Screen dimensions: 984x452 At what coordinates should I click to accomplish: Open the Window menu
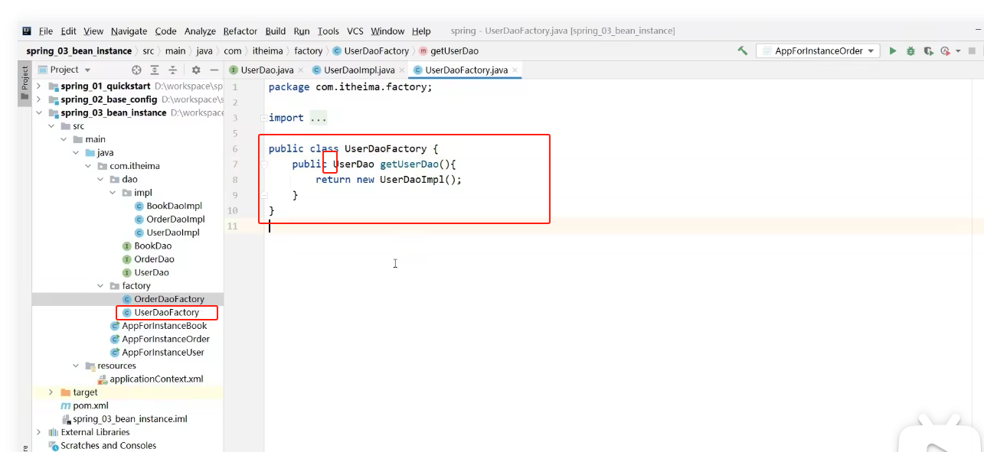click(387, 31)
